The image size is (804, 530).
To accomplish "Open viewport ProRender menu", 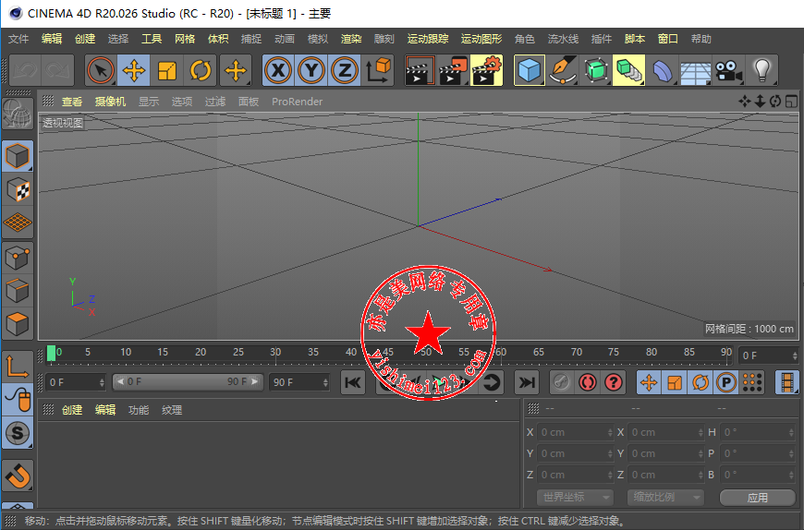I will point(298,102).
